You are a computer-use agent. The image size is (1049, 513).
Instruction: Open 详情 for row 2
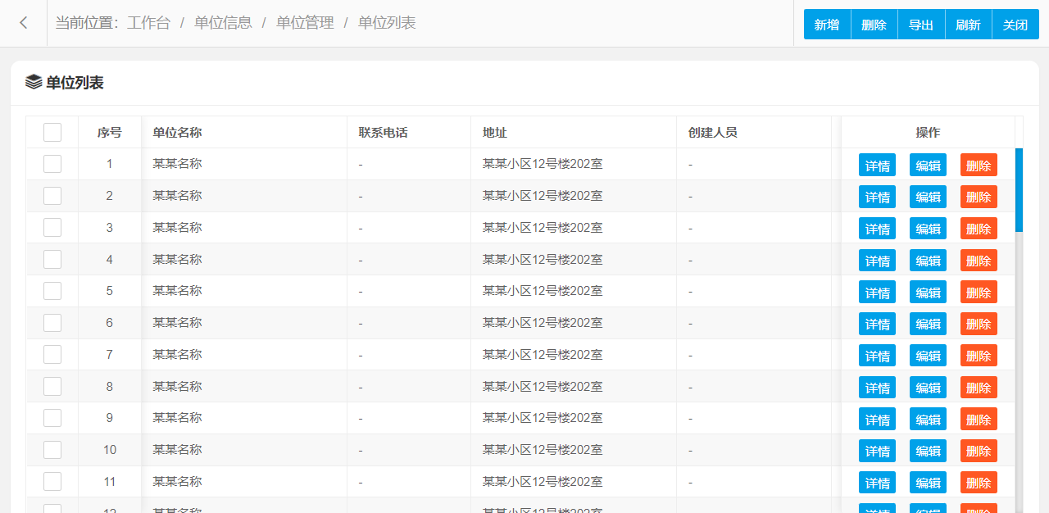tap(877, 197)
